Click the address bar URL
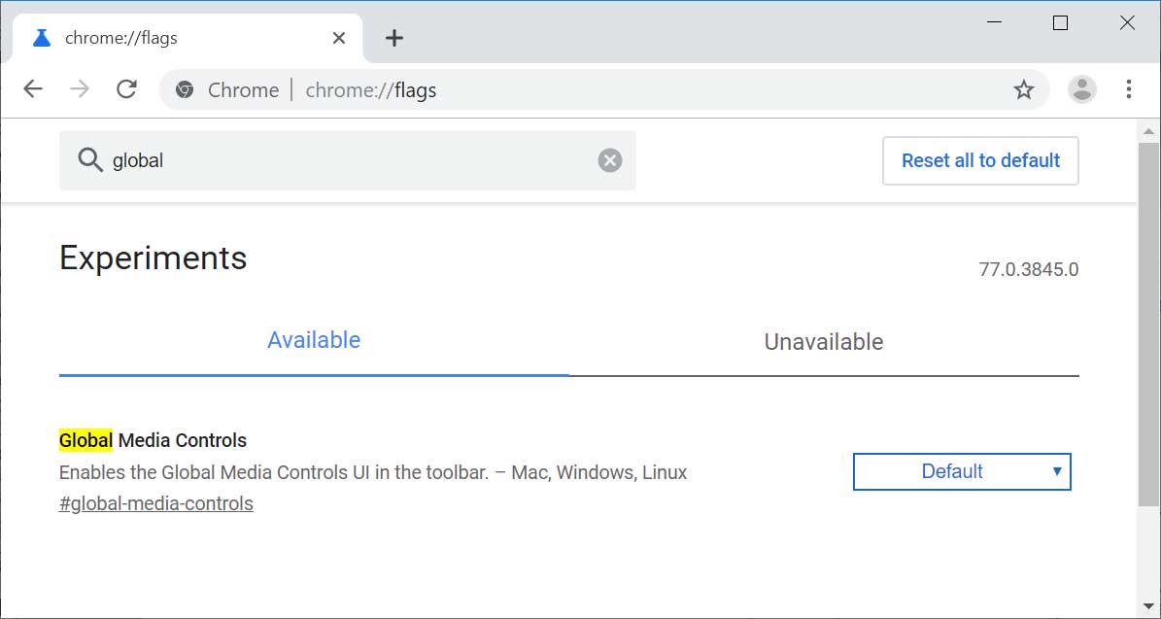 coord(370,90)
